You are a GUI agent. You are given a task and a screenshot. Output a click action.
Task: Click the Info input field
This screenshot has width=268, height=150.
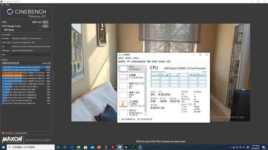pyautogui.click(x=31, y=54)
